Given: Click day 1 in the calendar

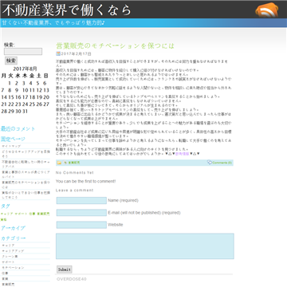Looking at the screenshot, I should (10, 83).
